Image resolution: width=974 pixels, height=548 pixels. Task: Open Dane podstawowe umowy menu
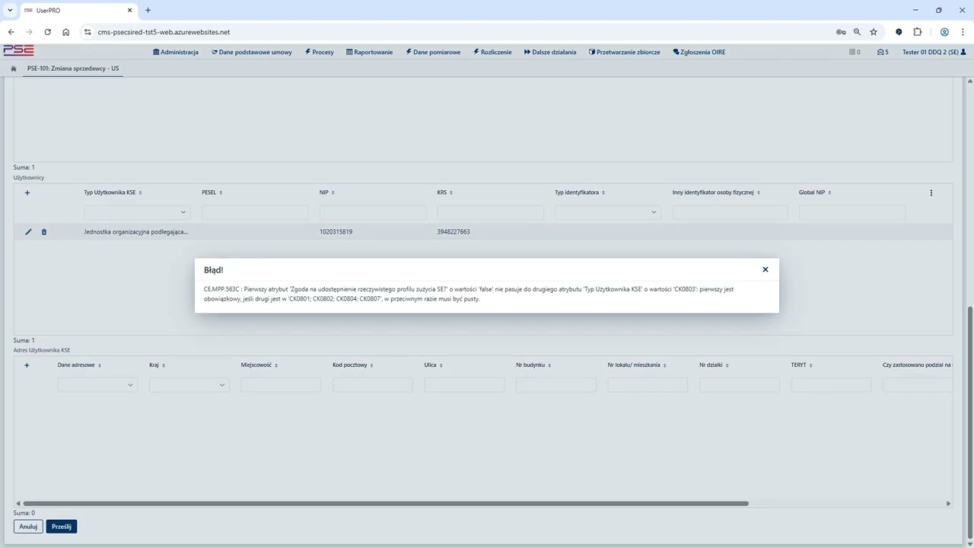(252, 53)
